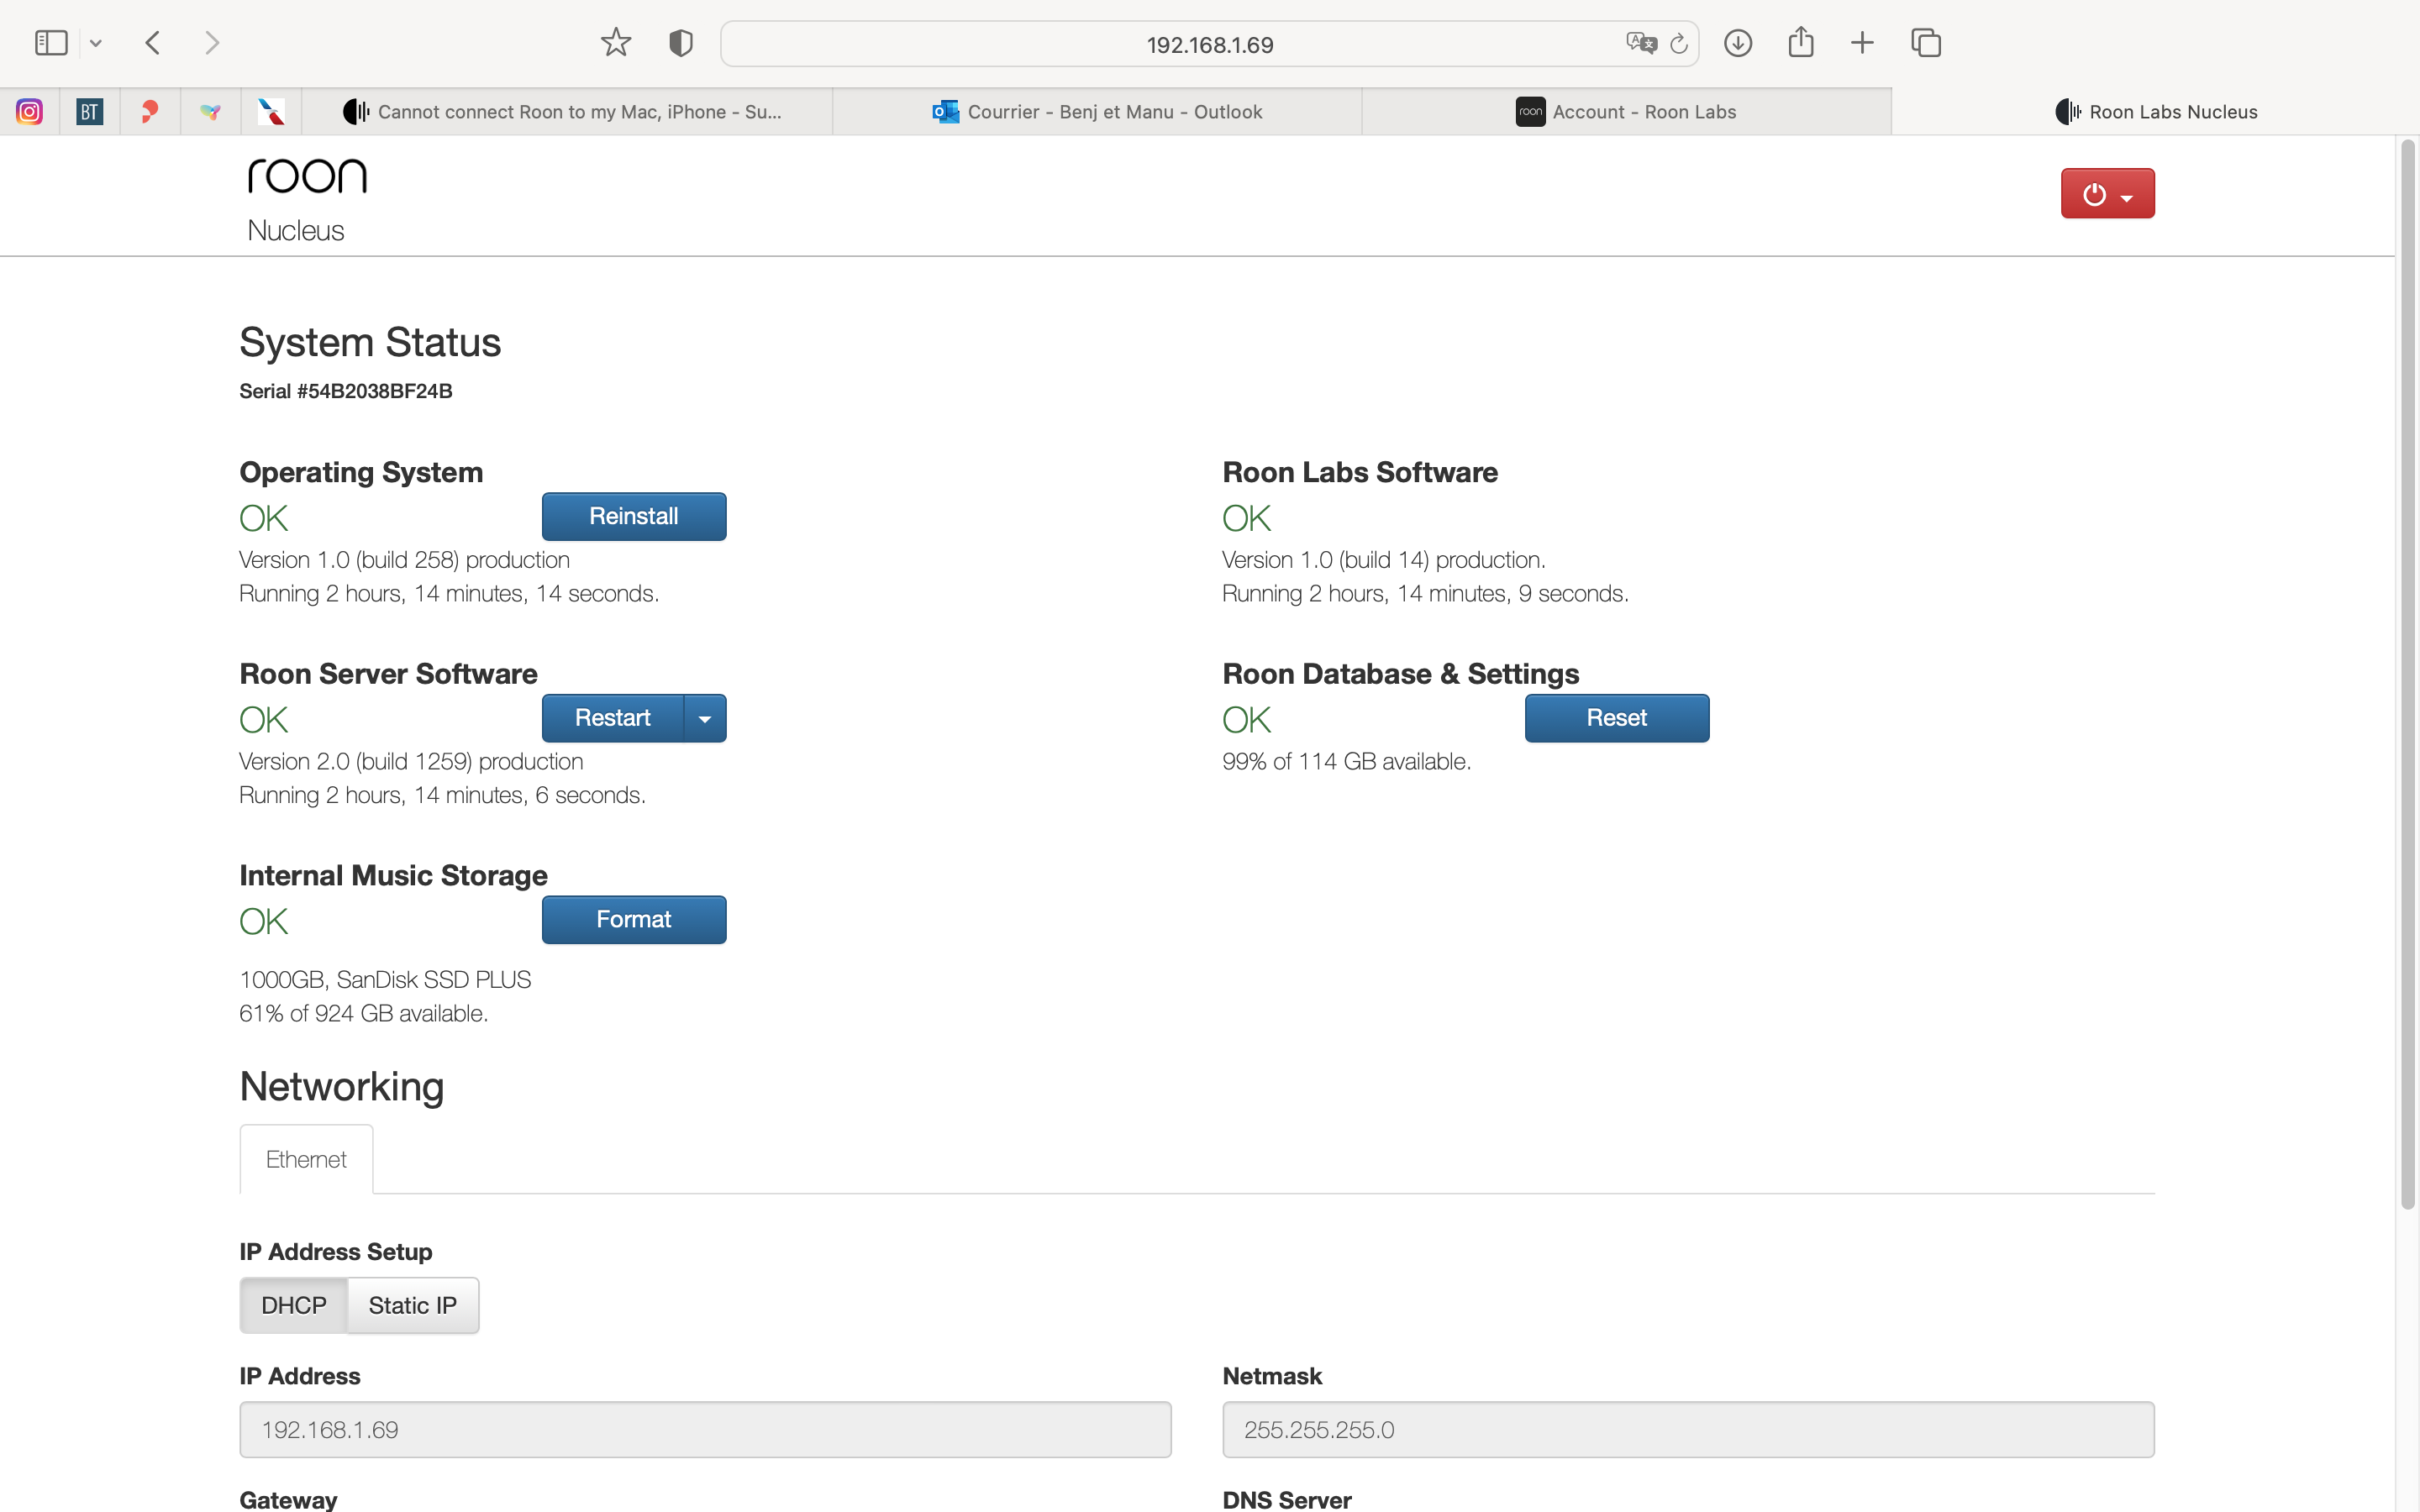The width and height of the screenshot is (2420, 1512).
Task: Show the downloads icon
Action: pos(1738,43)
